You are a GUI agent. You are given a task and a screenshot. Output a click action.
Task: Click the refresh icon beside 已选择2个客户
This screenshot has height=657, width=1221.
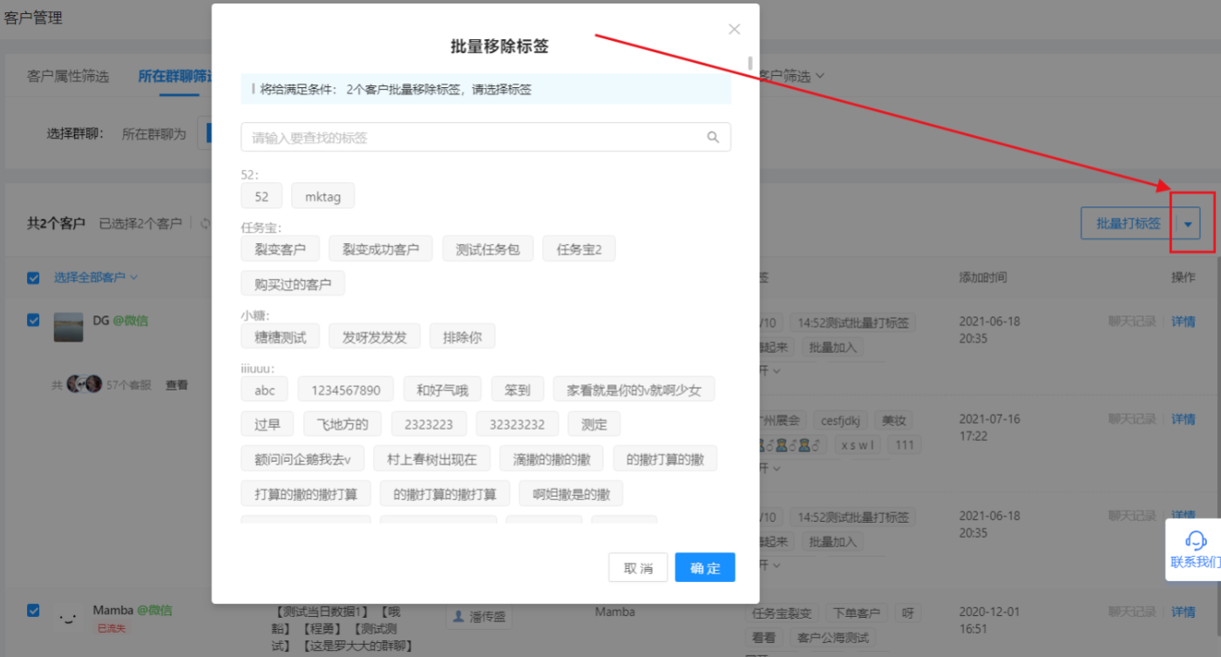[206, 224]
